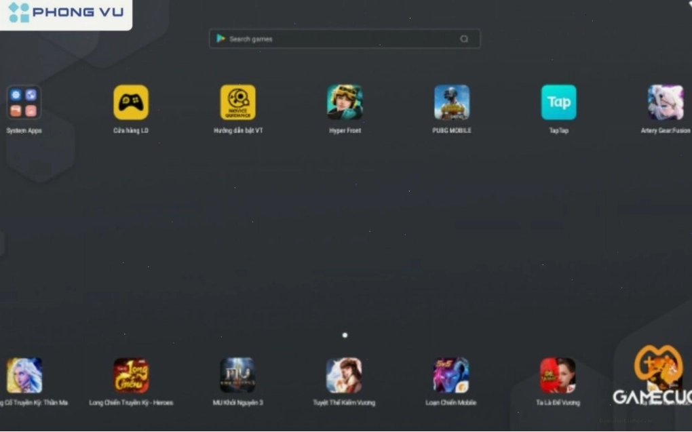Image resolution: width=692 pixels, height=432 pixels.
Task: Open the System Apps folder
Action: point(24,102)
